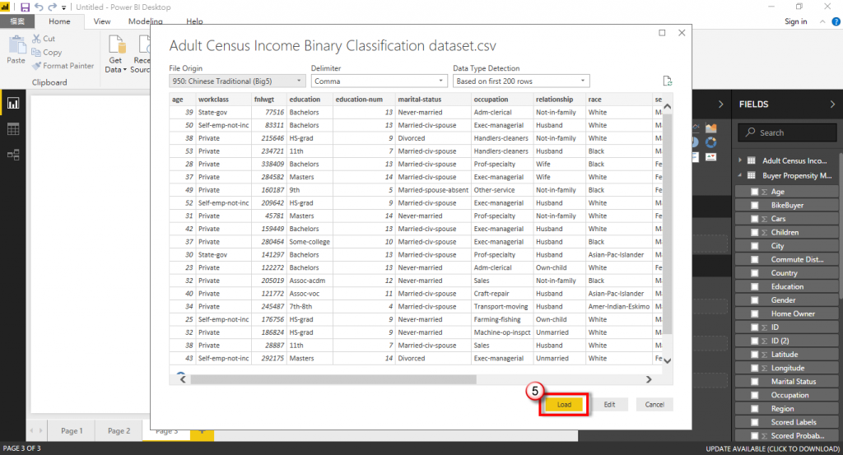This screenshot has width=843, height=455.
Task: Collapse the Buyer Propensity M... table
Action: point(740,175)
